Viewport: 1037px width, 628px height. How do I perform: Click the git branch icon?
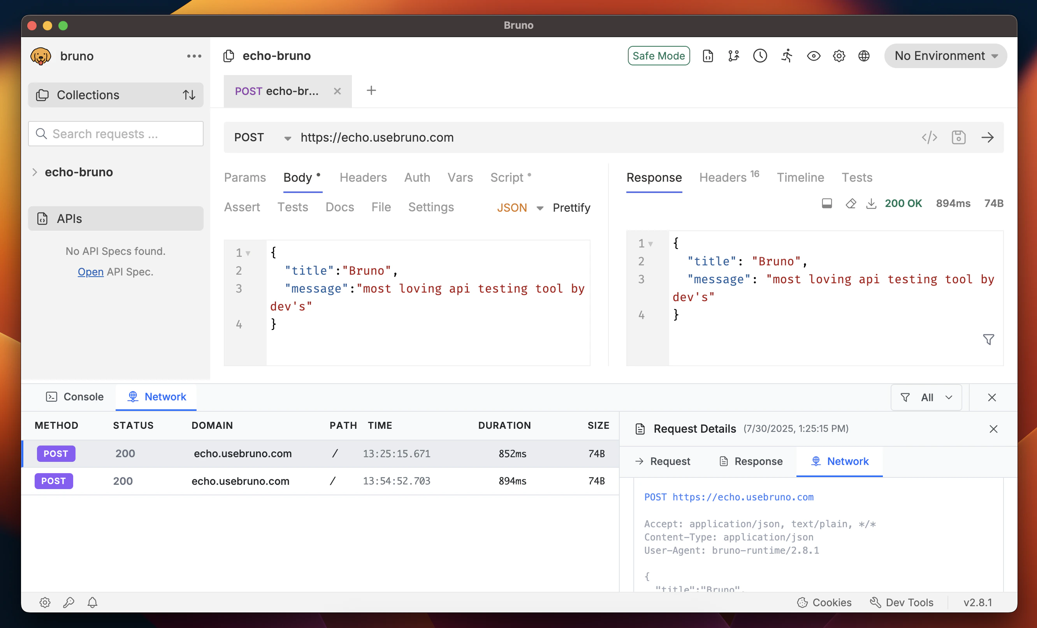point(733,56)
